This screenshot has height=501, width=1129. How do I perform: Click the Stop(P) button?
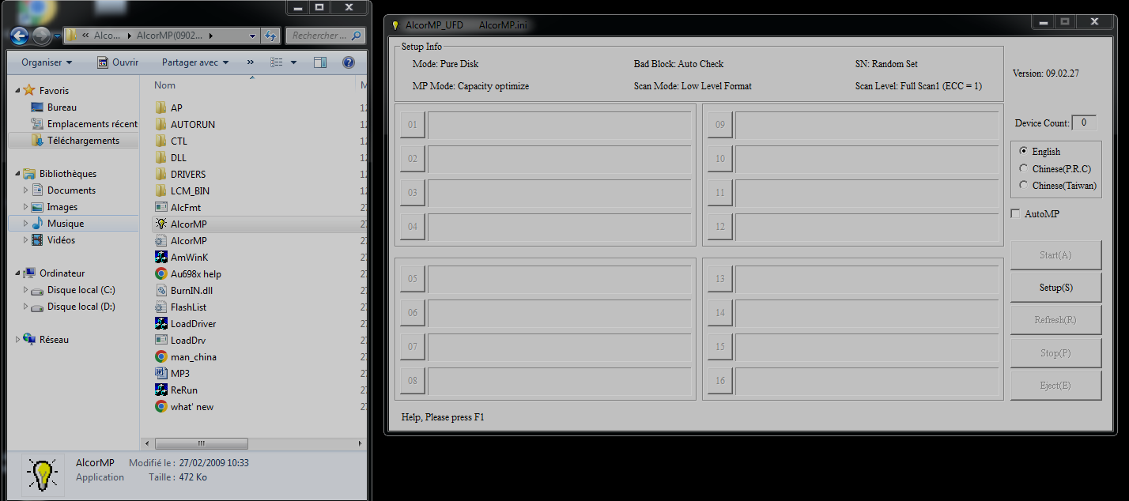[x=1055, y=352]
